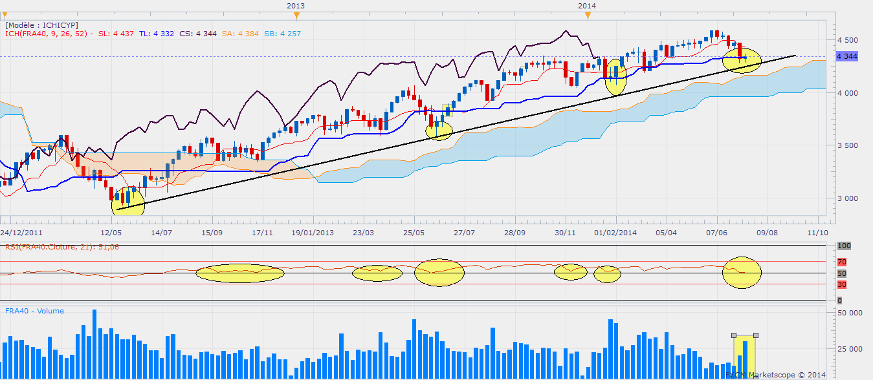Click the 14/07 date label
The width and height of the screenshot is (873, 380).
(161, 231)
